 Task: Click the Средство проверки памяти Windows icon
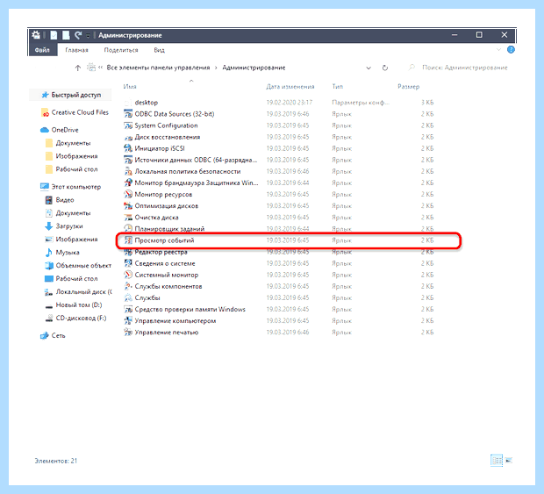[128, 309]
